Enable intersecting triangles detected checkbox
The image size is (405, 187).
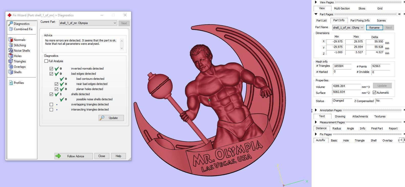point(51,109)
